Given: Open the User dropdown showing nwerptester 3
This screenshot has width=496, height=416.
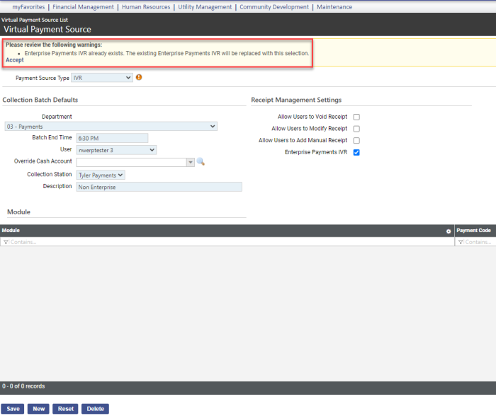Looking at the screenshot, I should tap(116, 150).
